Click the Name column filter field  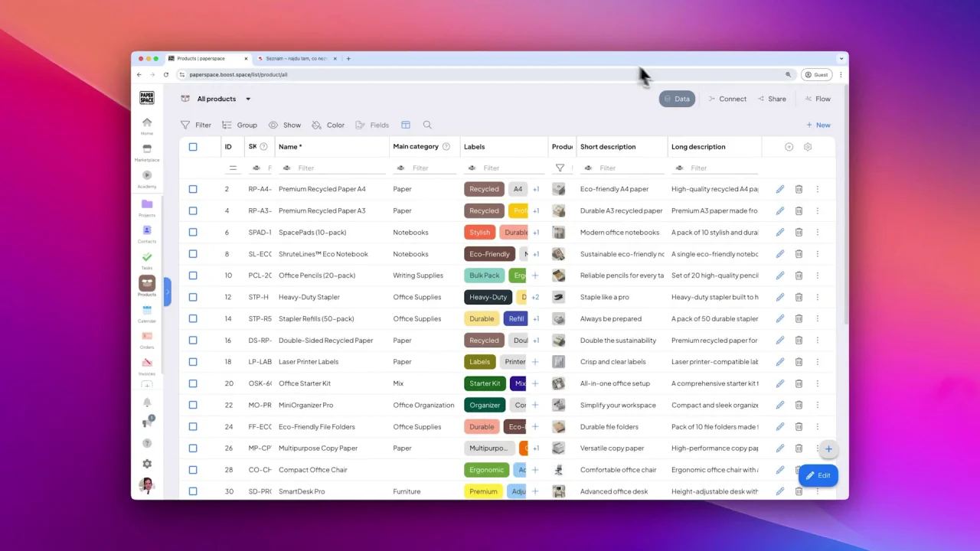pyautogui.click(x=334, y=168)
